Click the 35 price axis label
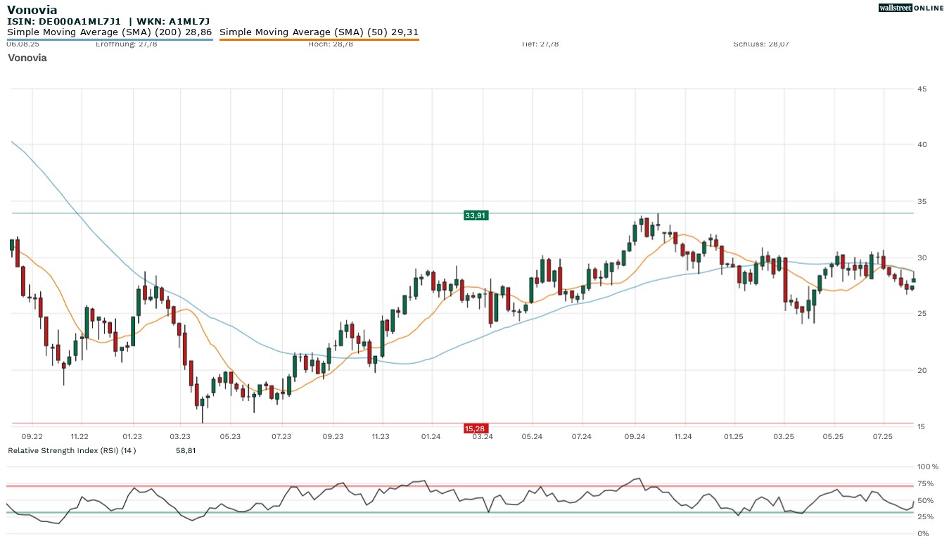 tap(922, 201)
